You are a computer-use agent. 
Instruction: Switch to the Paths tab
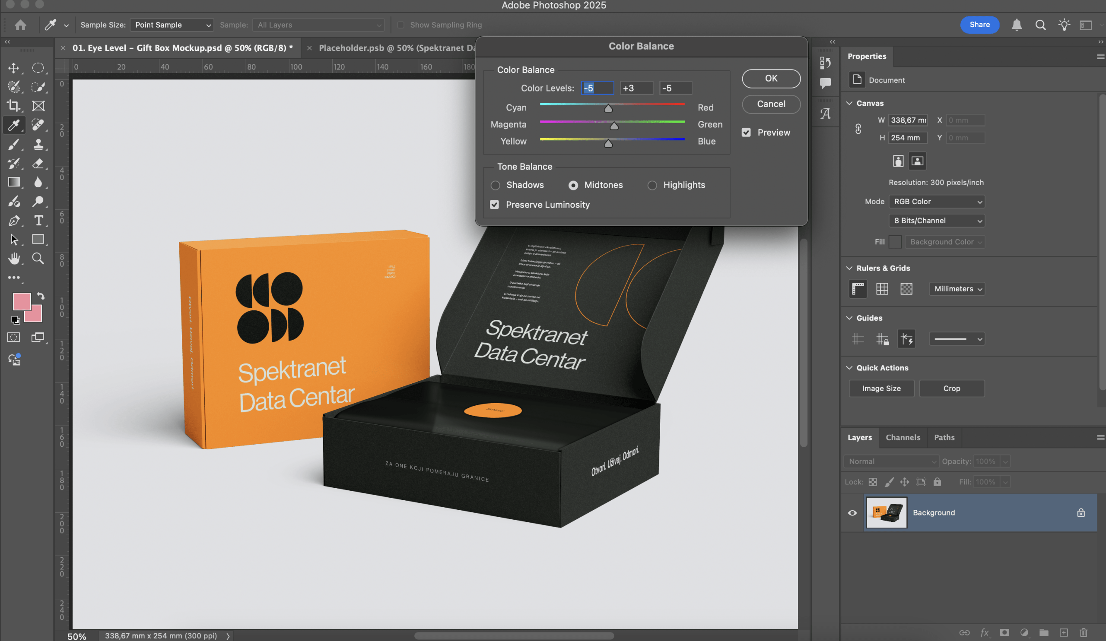coord(944,438)
